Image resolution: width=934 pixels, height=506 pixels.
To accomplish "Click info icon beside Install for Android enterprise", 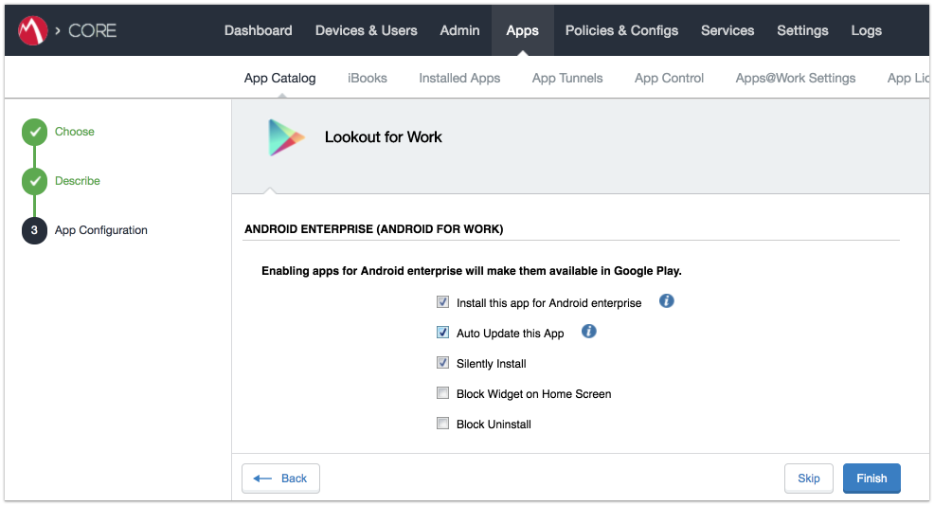I will (x=667, y=301).
